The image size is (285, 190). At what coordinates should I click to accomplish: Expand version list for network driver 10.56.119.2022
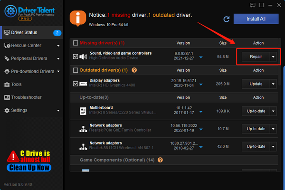[201, 130]
